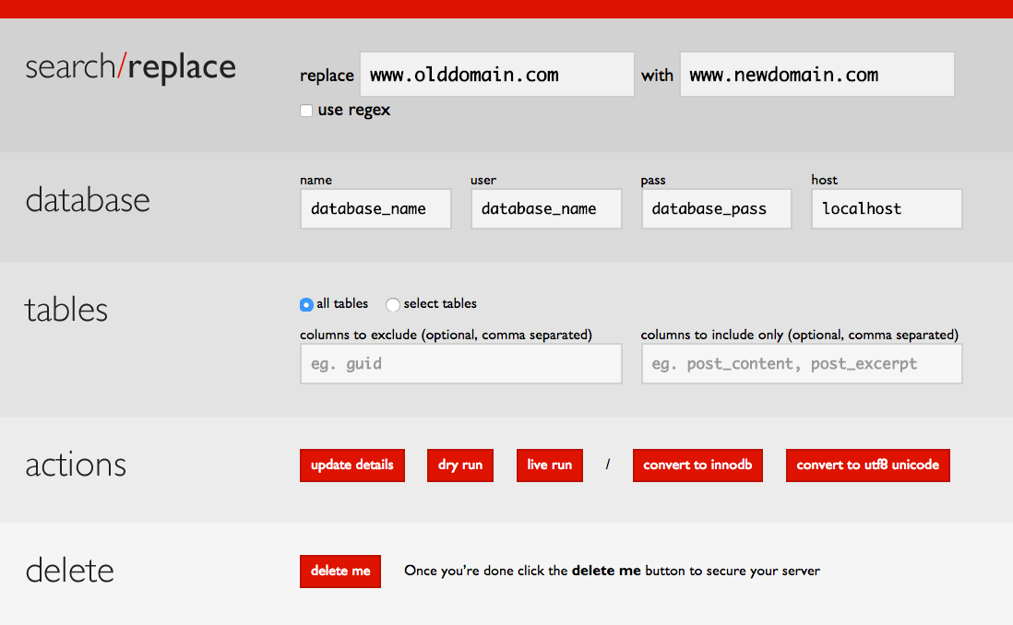The width and height of the screenshot is (1013, 625).
Task: Select the database pass input field
Action: pos(717,209)
